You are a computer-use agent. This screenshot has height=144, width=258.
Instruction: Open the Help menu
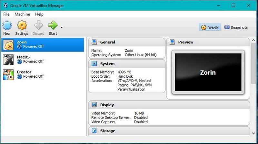(39, 14)
